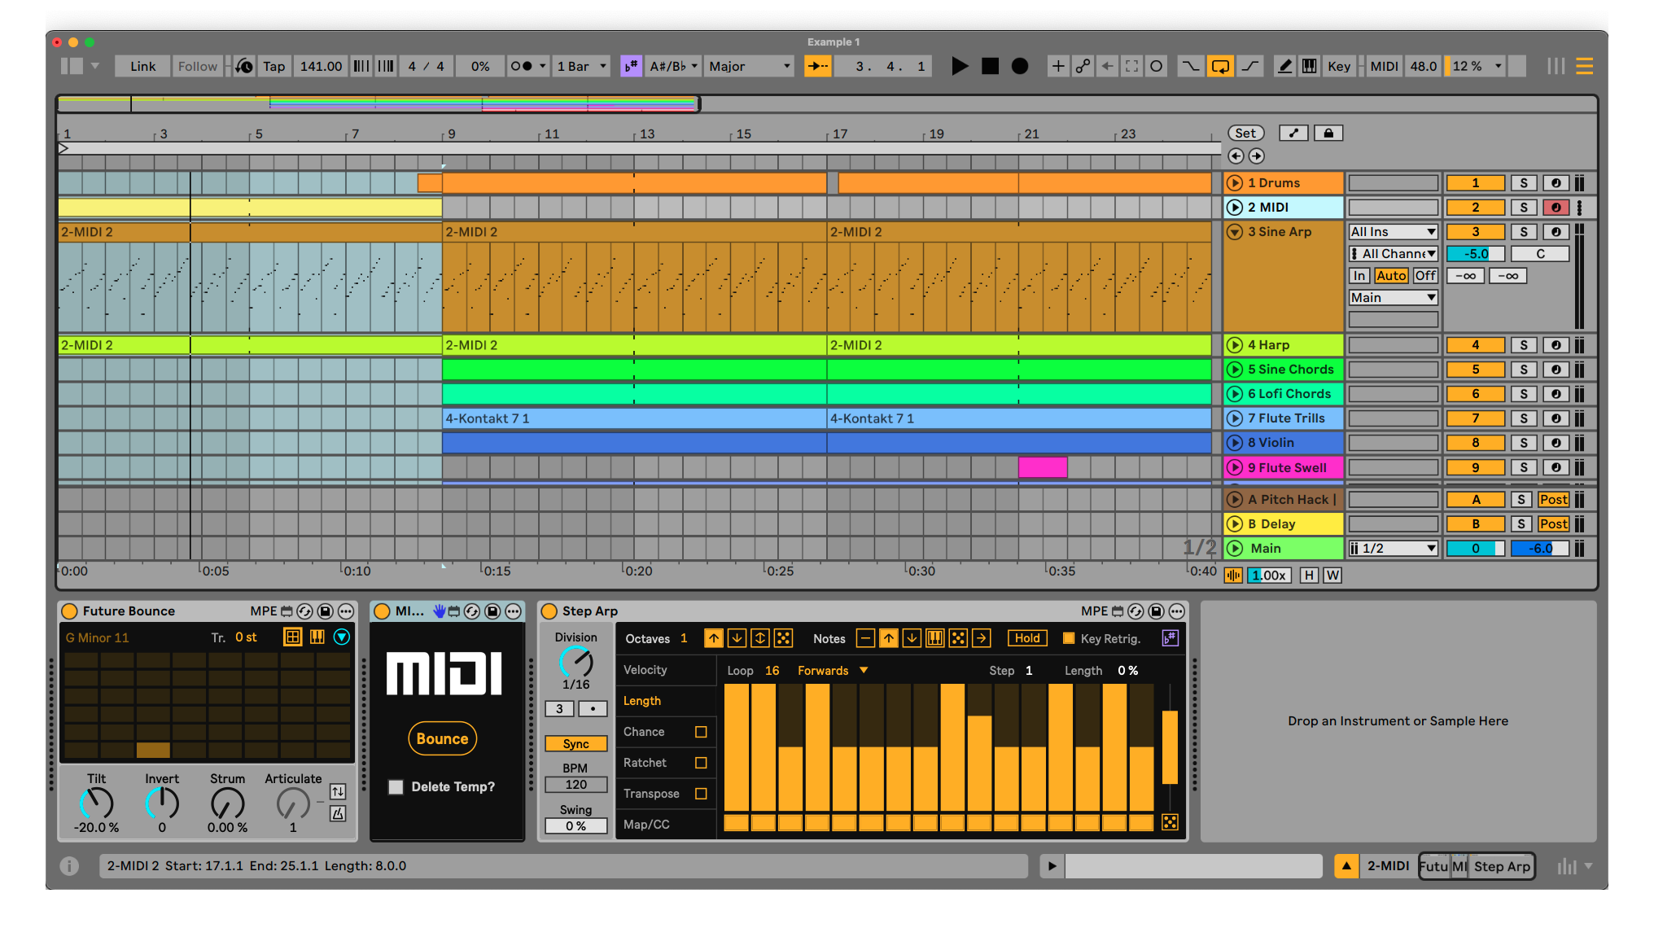Click the Play button in transport
This screenshot has width=1654, height=950.
(960, 66)
